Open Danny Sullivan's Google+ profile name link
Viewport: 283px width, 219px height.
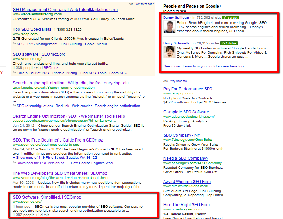pyautogui.click(x=176, y=18)
